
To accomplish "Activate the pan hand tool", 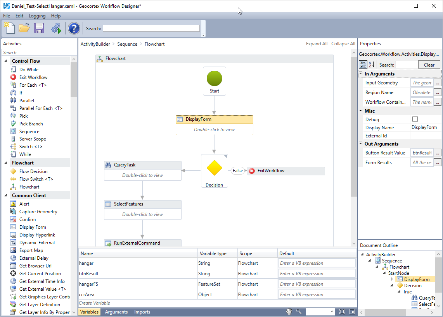I will 289,312.
